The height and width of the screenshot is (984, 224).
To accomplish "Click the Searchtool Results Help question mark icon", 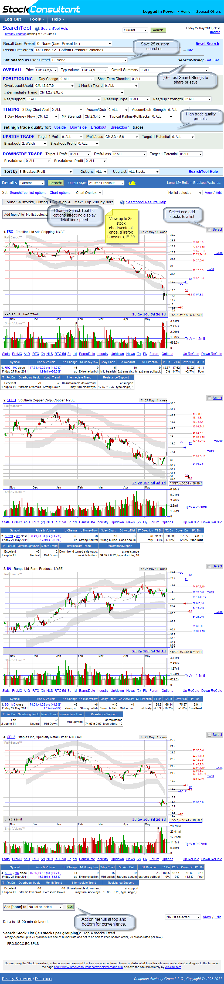I will click(x=122, y=202).
